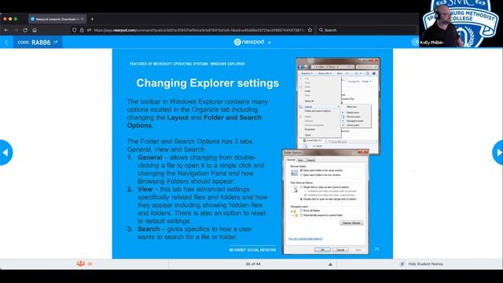This screenshot has height=283, width=503.
Task: Go to the previous Nearpod slide
Action: [x=6, y=153]
